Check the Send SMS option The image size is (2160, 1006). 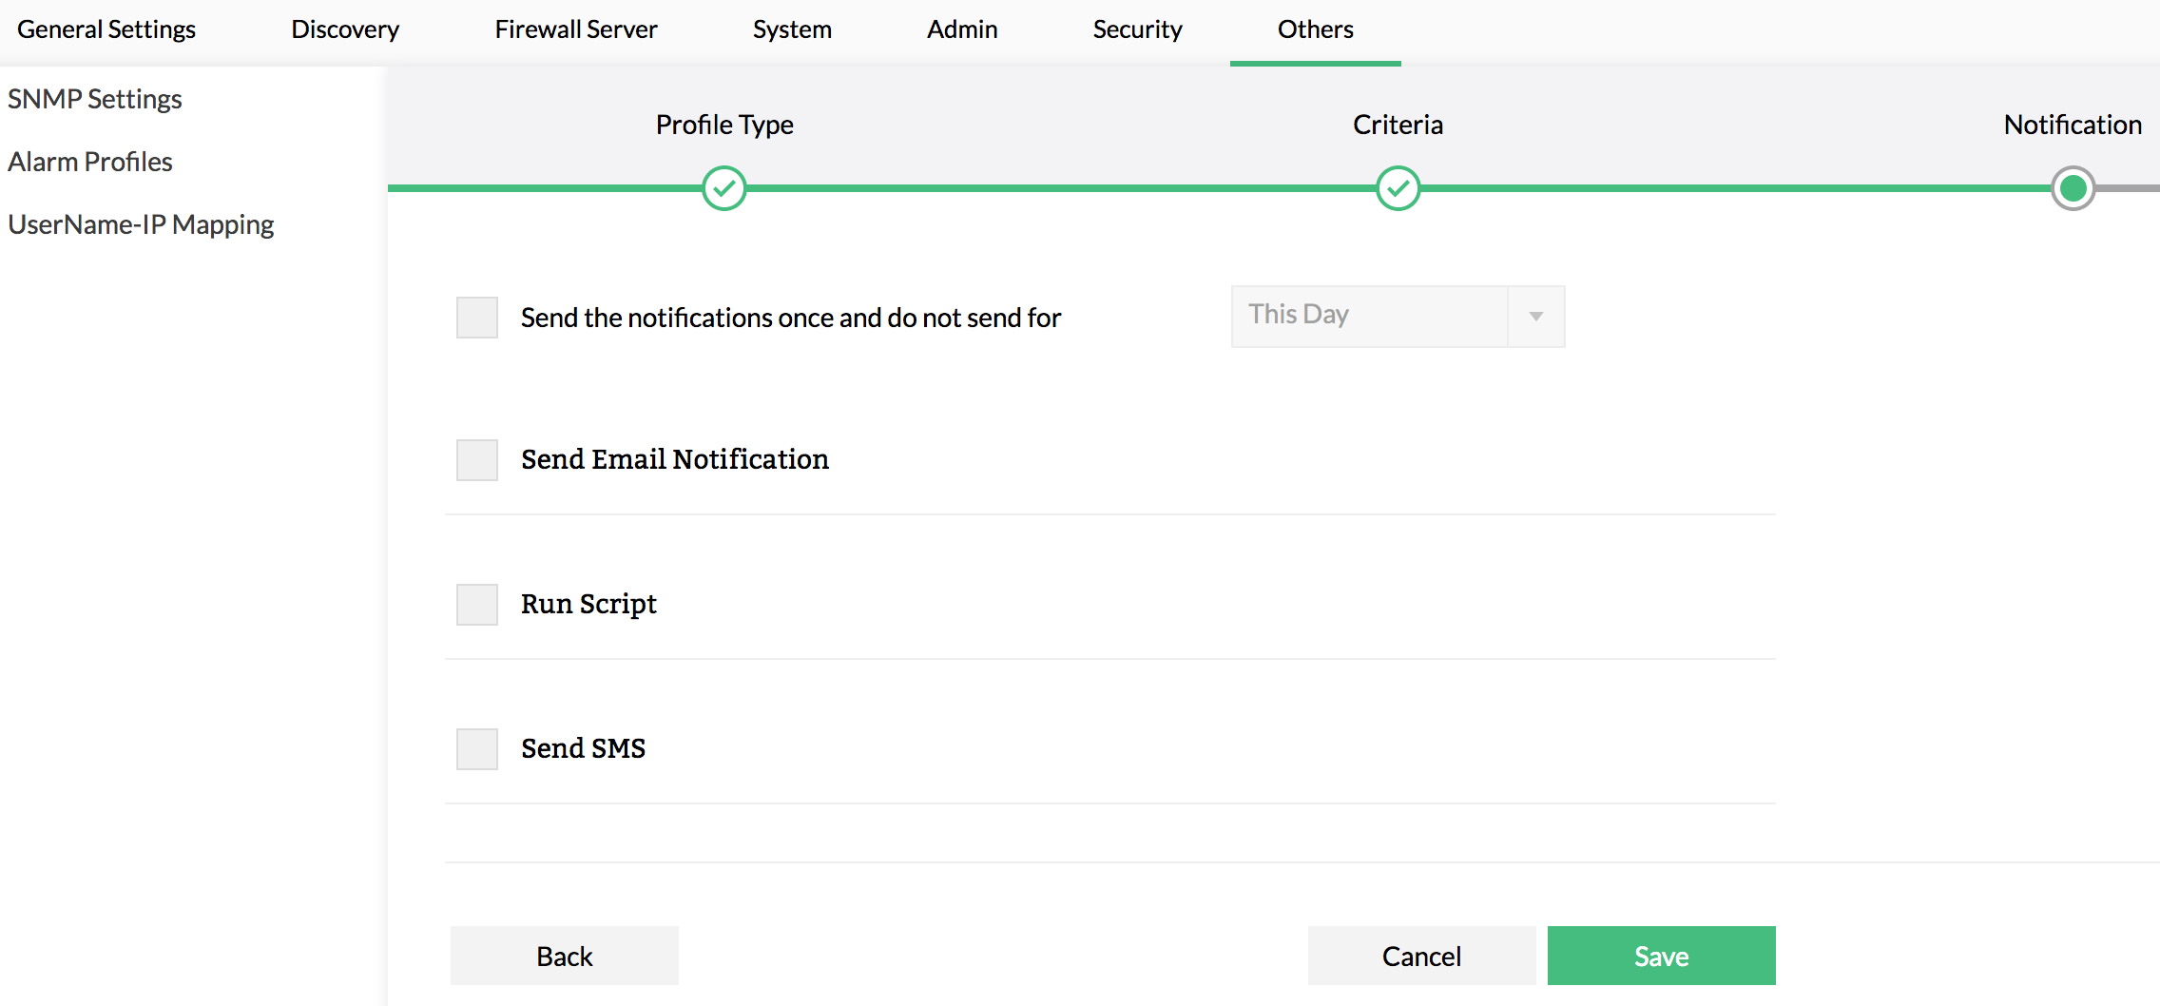tap(477, 749)
